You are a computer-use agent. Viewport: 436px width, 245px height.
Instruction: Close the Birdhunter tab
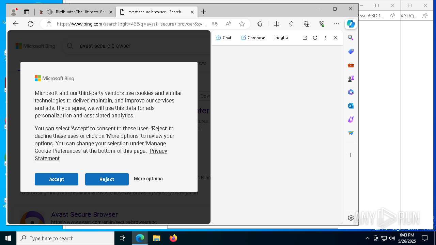(111, 12)
